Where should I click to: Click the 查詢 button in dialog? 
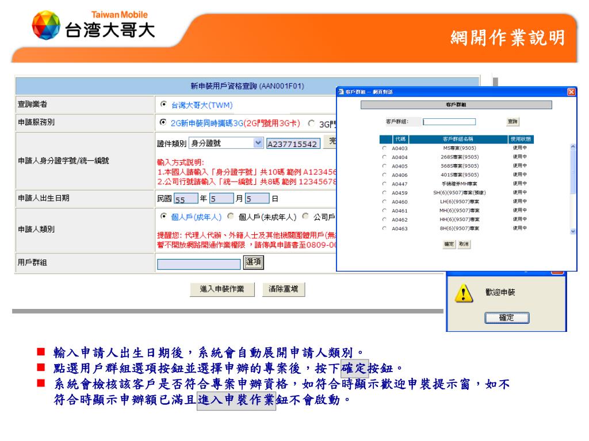(x=512, y=122)
